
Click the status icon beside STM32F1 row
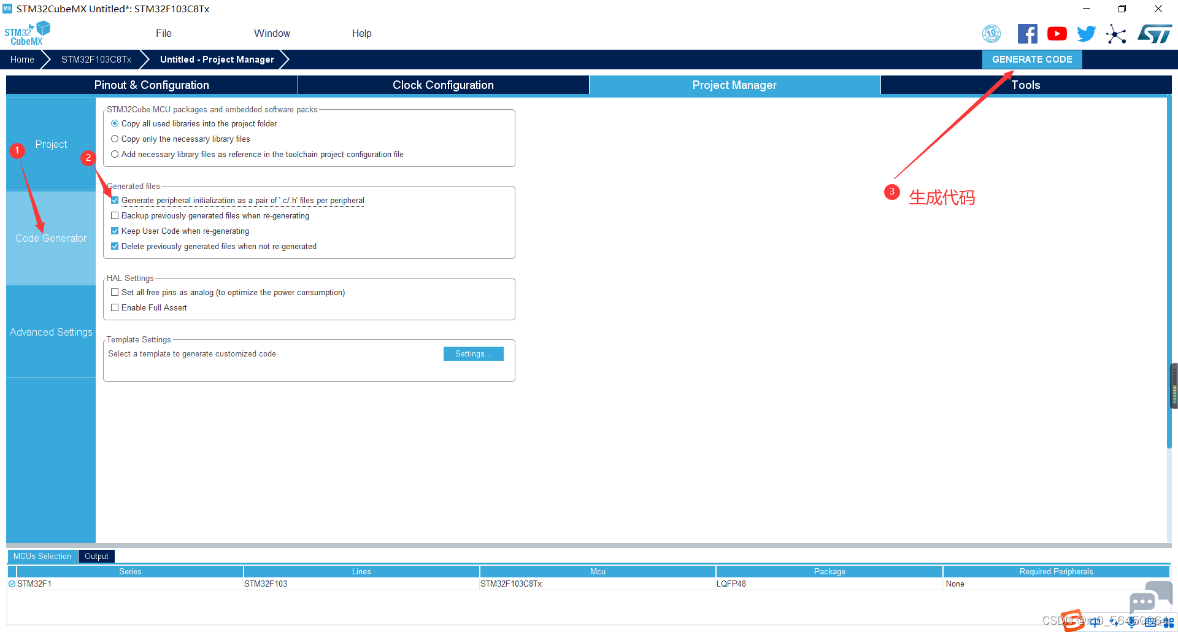(x=12, y=584)
